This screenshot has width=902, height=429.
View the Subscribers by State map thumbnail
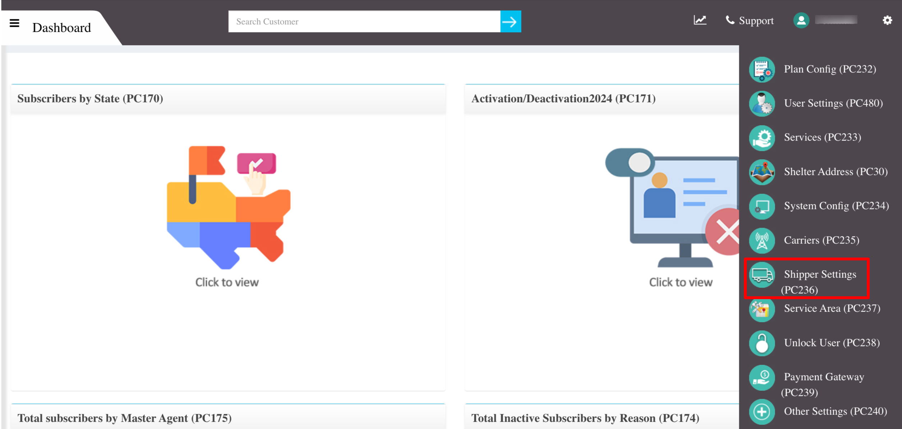tap(229, 207)
